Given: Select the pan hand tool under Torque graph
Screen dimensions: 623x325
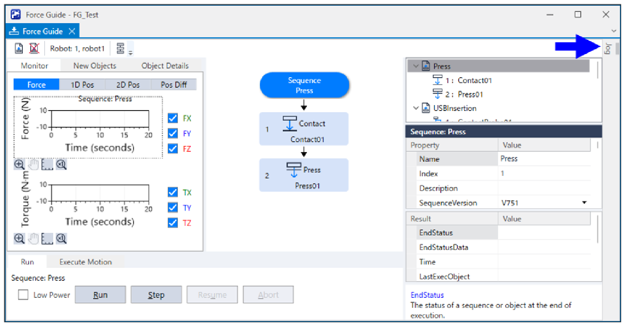Looking at the screenshot, I should click(x=33, y=239).
